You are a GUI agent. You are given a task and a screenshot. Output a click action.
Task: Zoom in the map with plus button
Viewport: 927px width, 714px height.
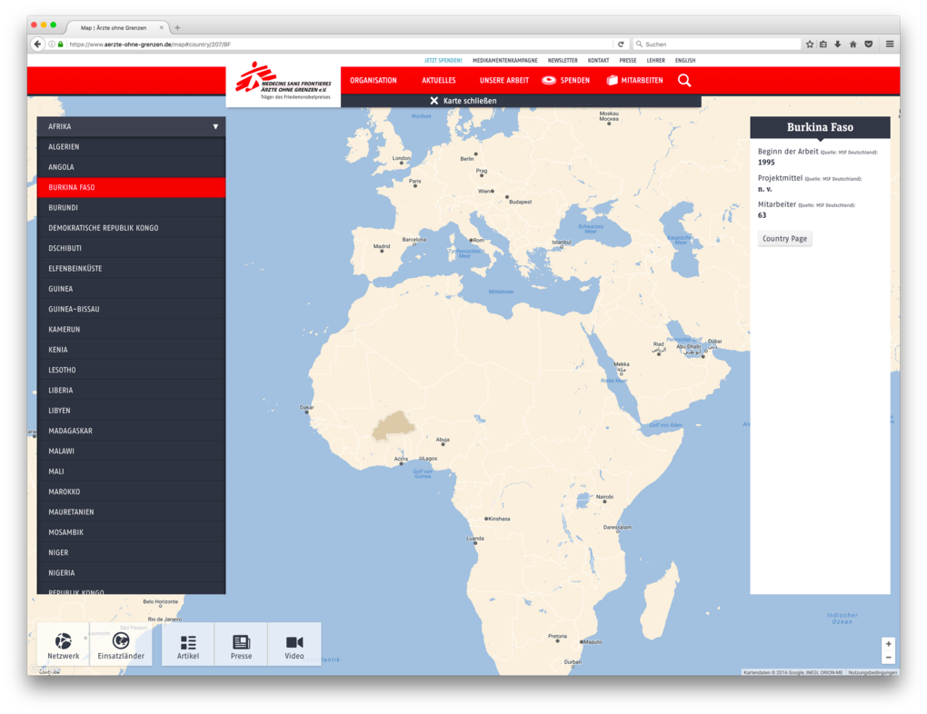tap(888, 644)
